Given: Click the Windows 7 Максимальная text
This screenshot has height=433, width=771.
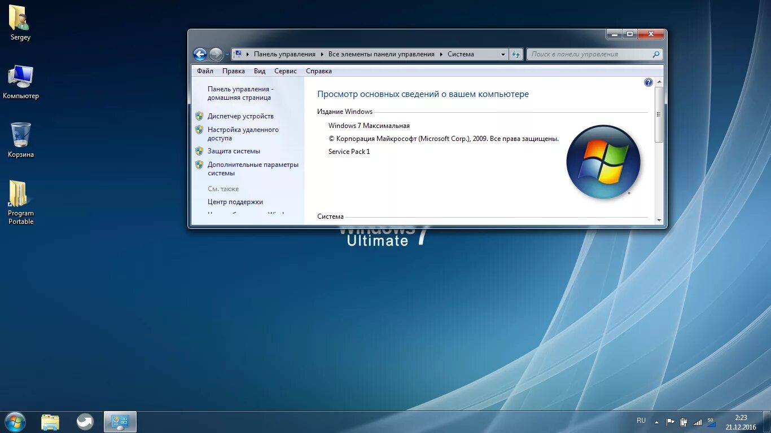Looking at the screenshot, I should 369,126.
